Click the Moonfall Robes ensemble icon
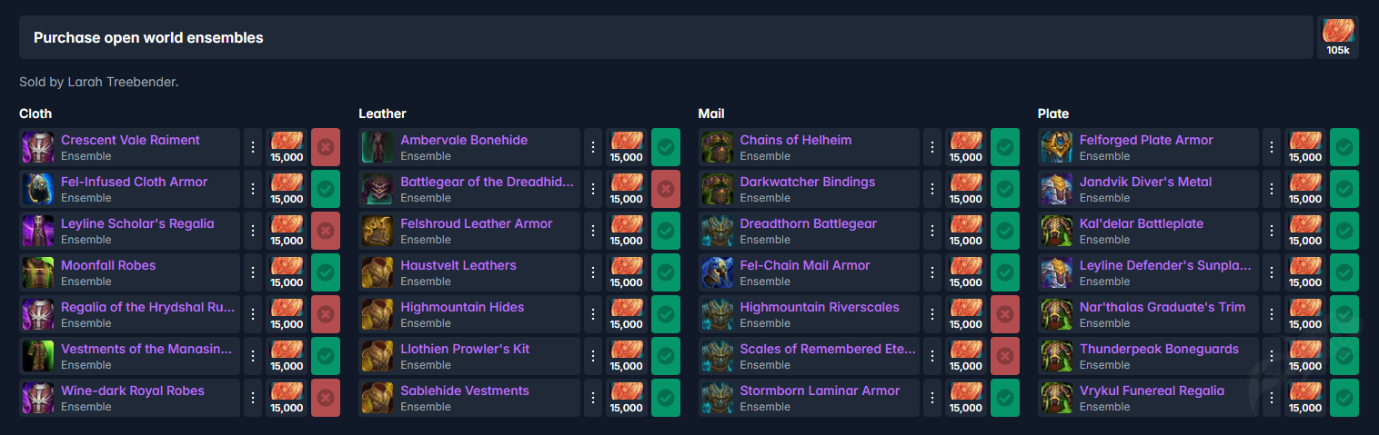1379x435 pixels. click(x=38, y=272)
